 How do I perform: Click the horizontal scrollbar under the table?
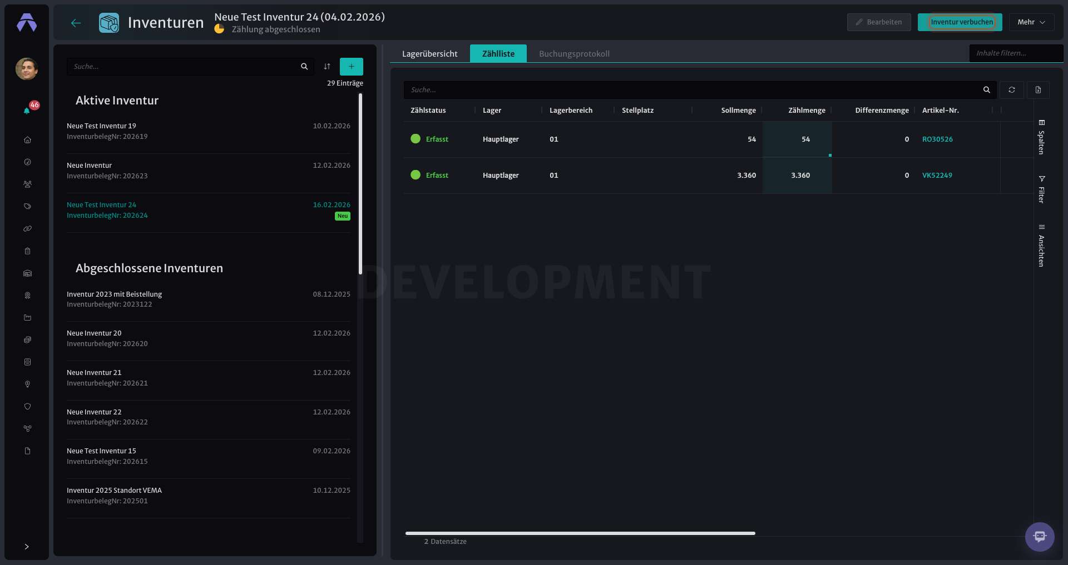pyautogui.click(x=580, y=533)
